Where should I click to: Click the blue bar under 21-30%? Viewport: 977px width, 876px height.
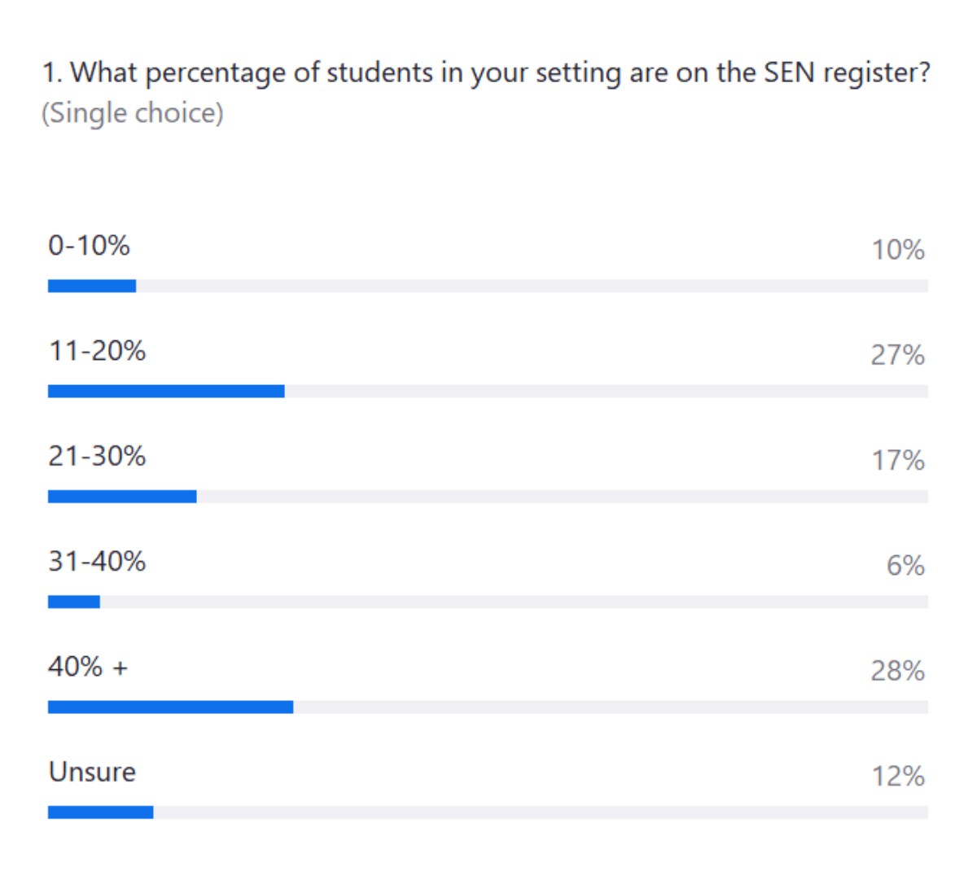click(x=122, y=497)
